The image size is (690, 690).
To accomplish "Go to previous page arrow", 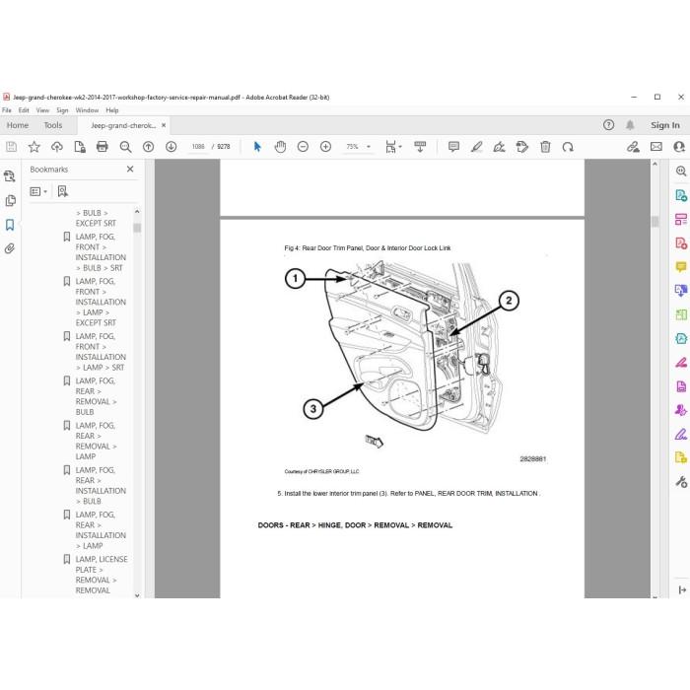I will (x=148, y=147).
